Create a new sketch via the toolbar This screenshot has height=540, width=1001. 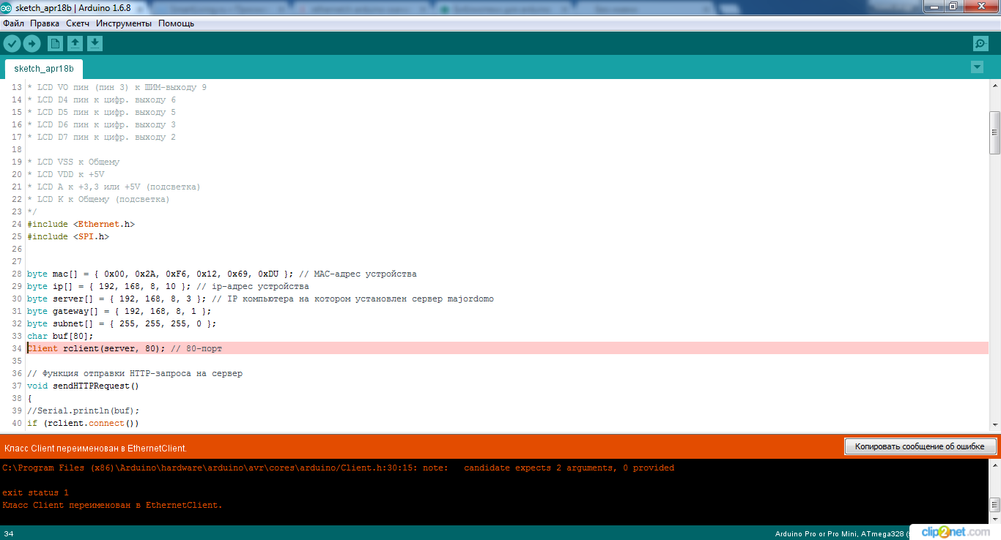point(55,44)
